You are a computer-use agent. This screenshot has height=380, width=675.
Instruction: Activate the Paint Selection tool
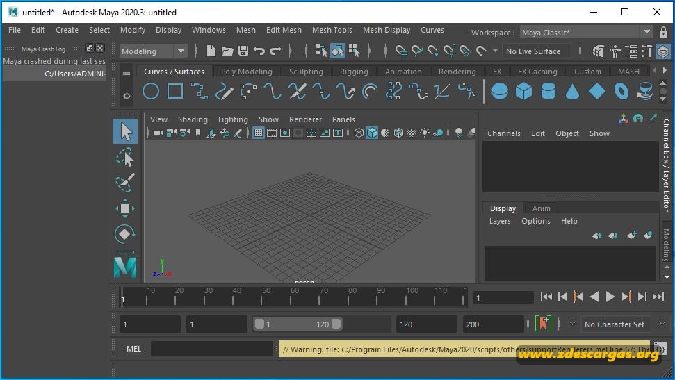[x=125, y=183]
